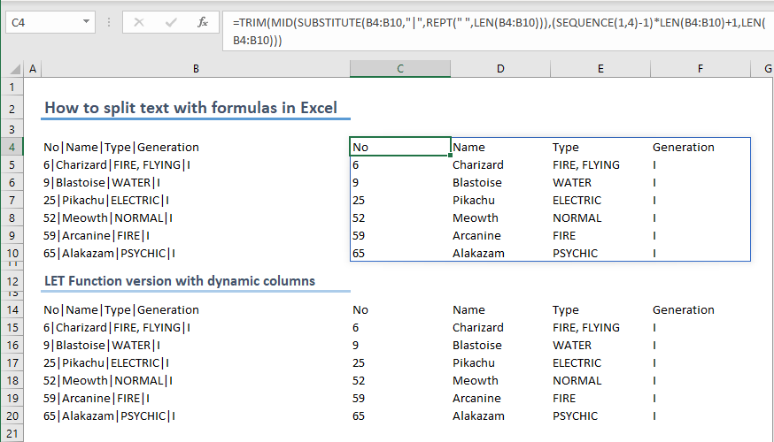Select row 12 header
This screenshot has width=774, height=442.
coord(12,281)
